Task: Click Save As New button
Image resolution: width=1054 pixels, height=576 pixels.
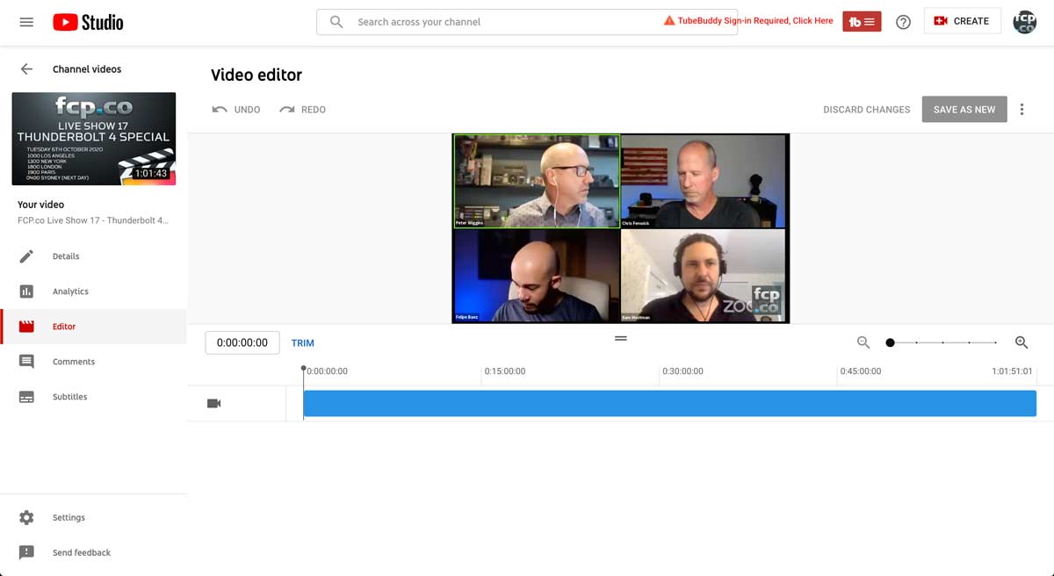Action: pyautogui.click(x=964, y=110)
